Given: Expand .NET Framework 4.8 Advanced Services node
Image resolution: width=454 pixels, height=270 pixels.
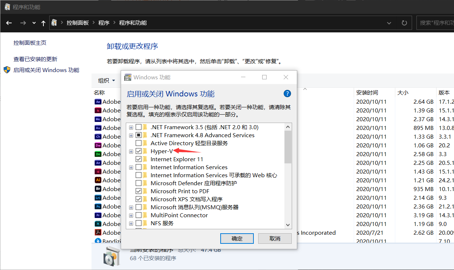Looking at the screenshot, I should click(131, 135).
